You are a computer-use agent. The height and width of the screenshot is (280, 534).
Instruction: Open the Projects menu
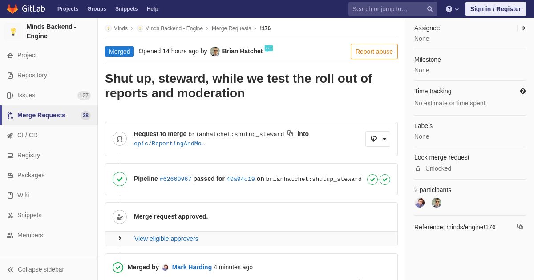(68, 9)
